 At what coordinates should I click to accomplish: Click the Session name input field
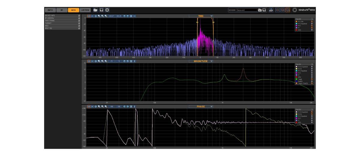tap(247, 10)
